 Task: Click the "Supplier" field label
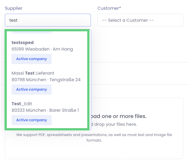coord(14,8)
